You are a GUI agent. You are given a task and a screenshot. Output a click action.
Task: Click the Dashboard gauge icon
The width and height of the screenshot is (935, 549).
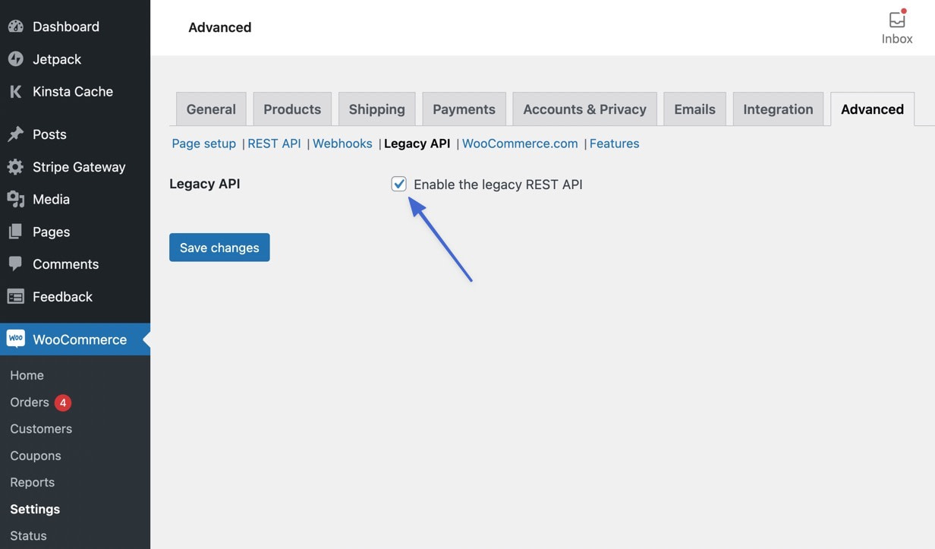[x=15, y=27]
